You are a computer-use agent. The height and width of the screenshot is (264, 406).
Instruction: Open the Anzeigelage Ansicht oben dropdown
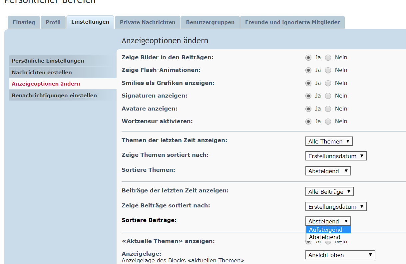340,255
